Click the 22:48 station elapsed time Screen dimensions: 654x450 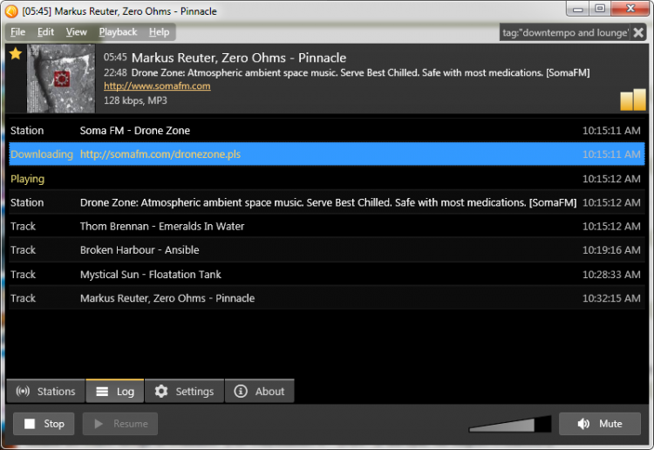tap(115, 73)
